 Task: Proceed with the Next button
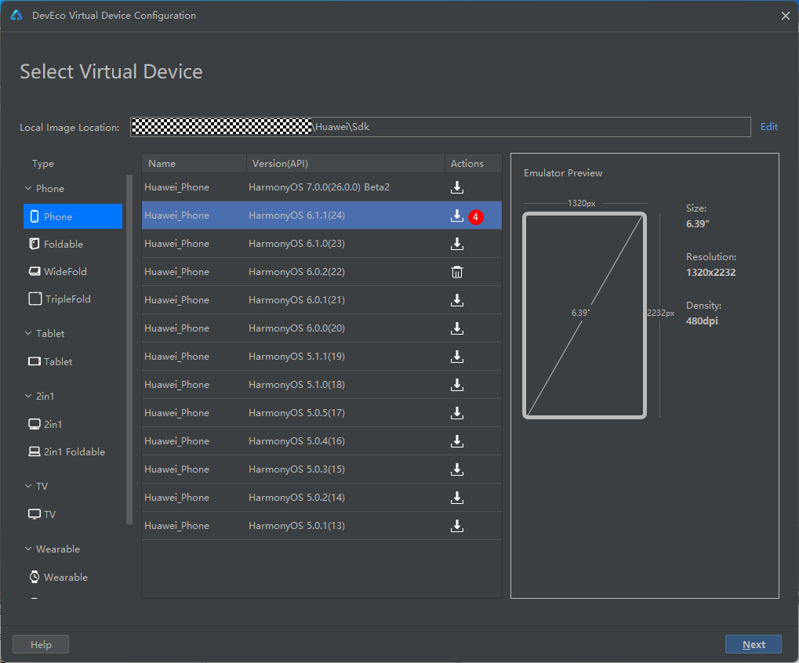click(x=754, y=645)
